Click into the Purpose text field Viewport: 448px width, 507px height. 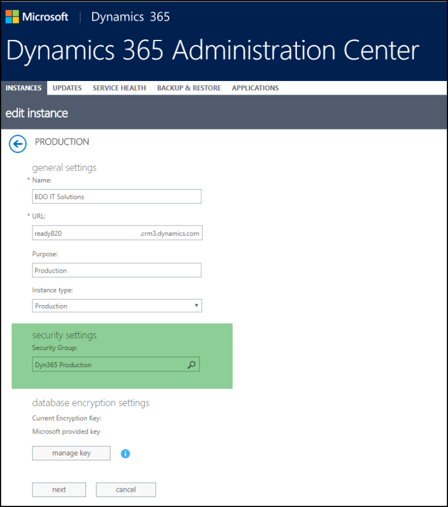pos(117,270)
